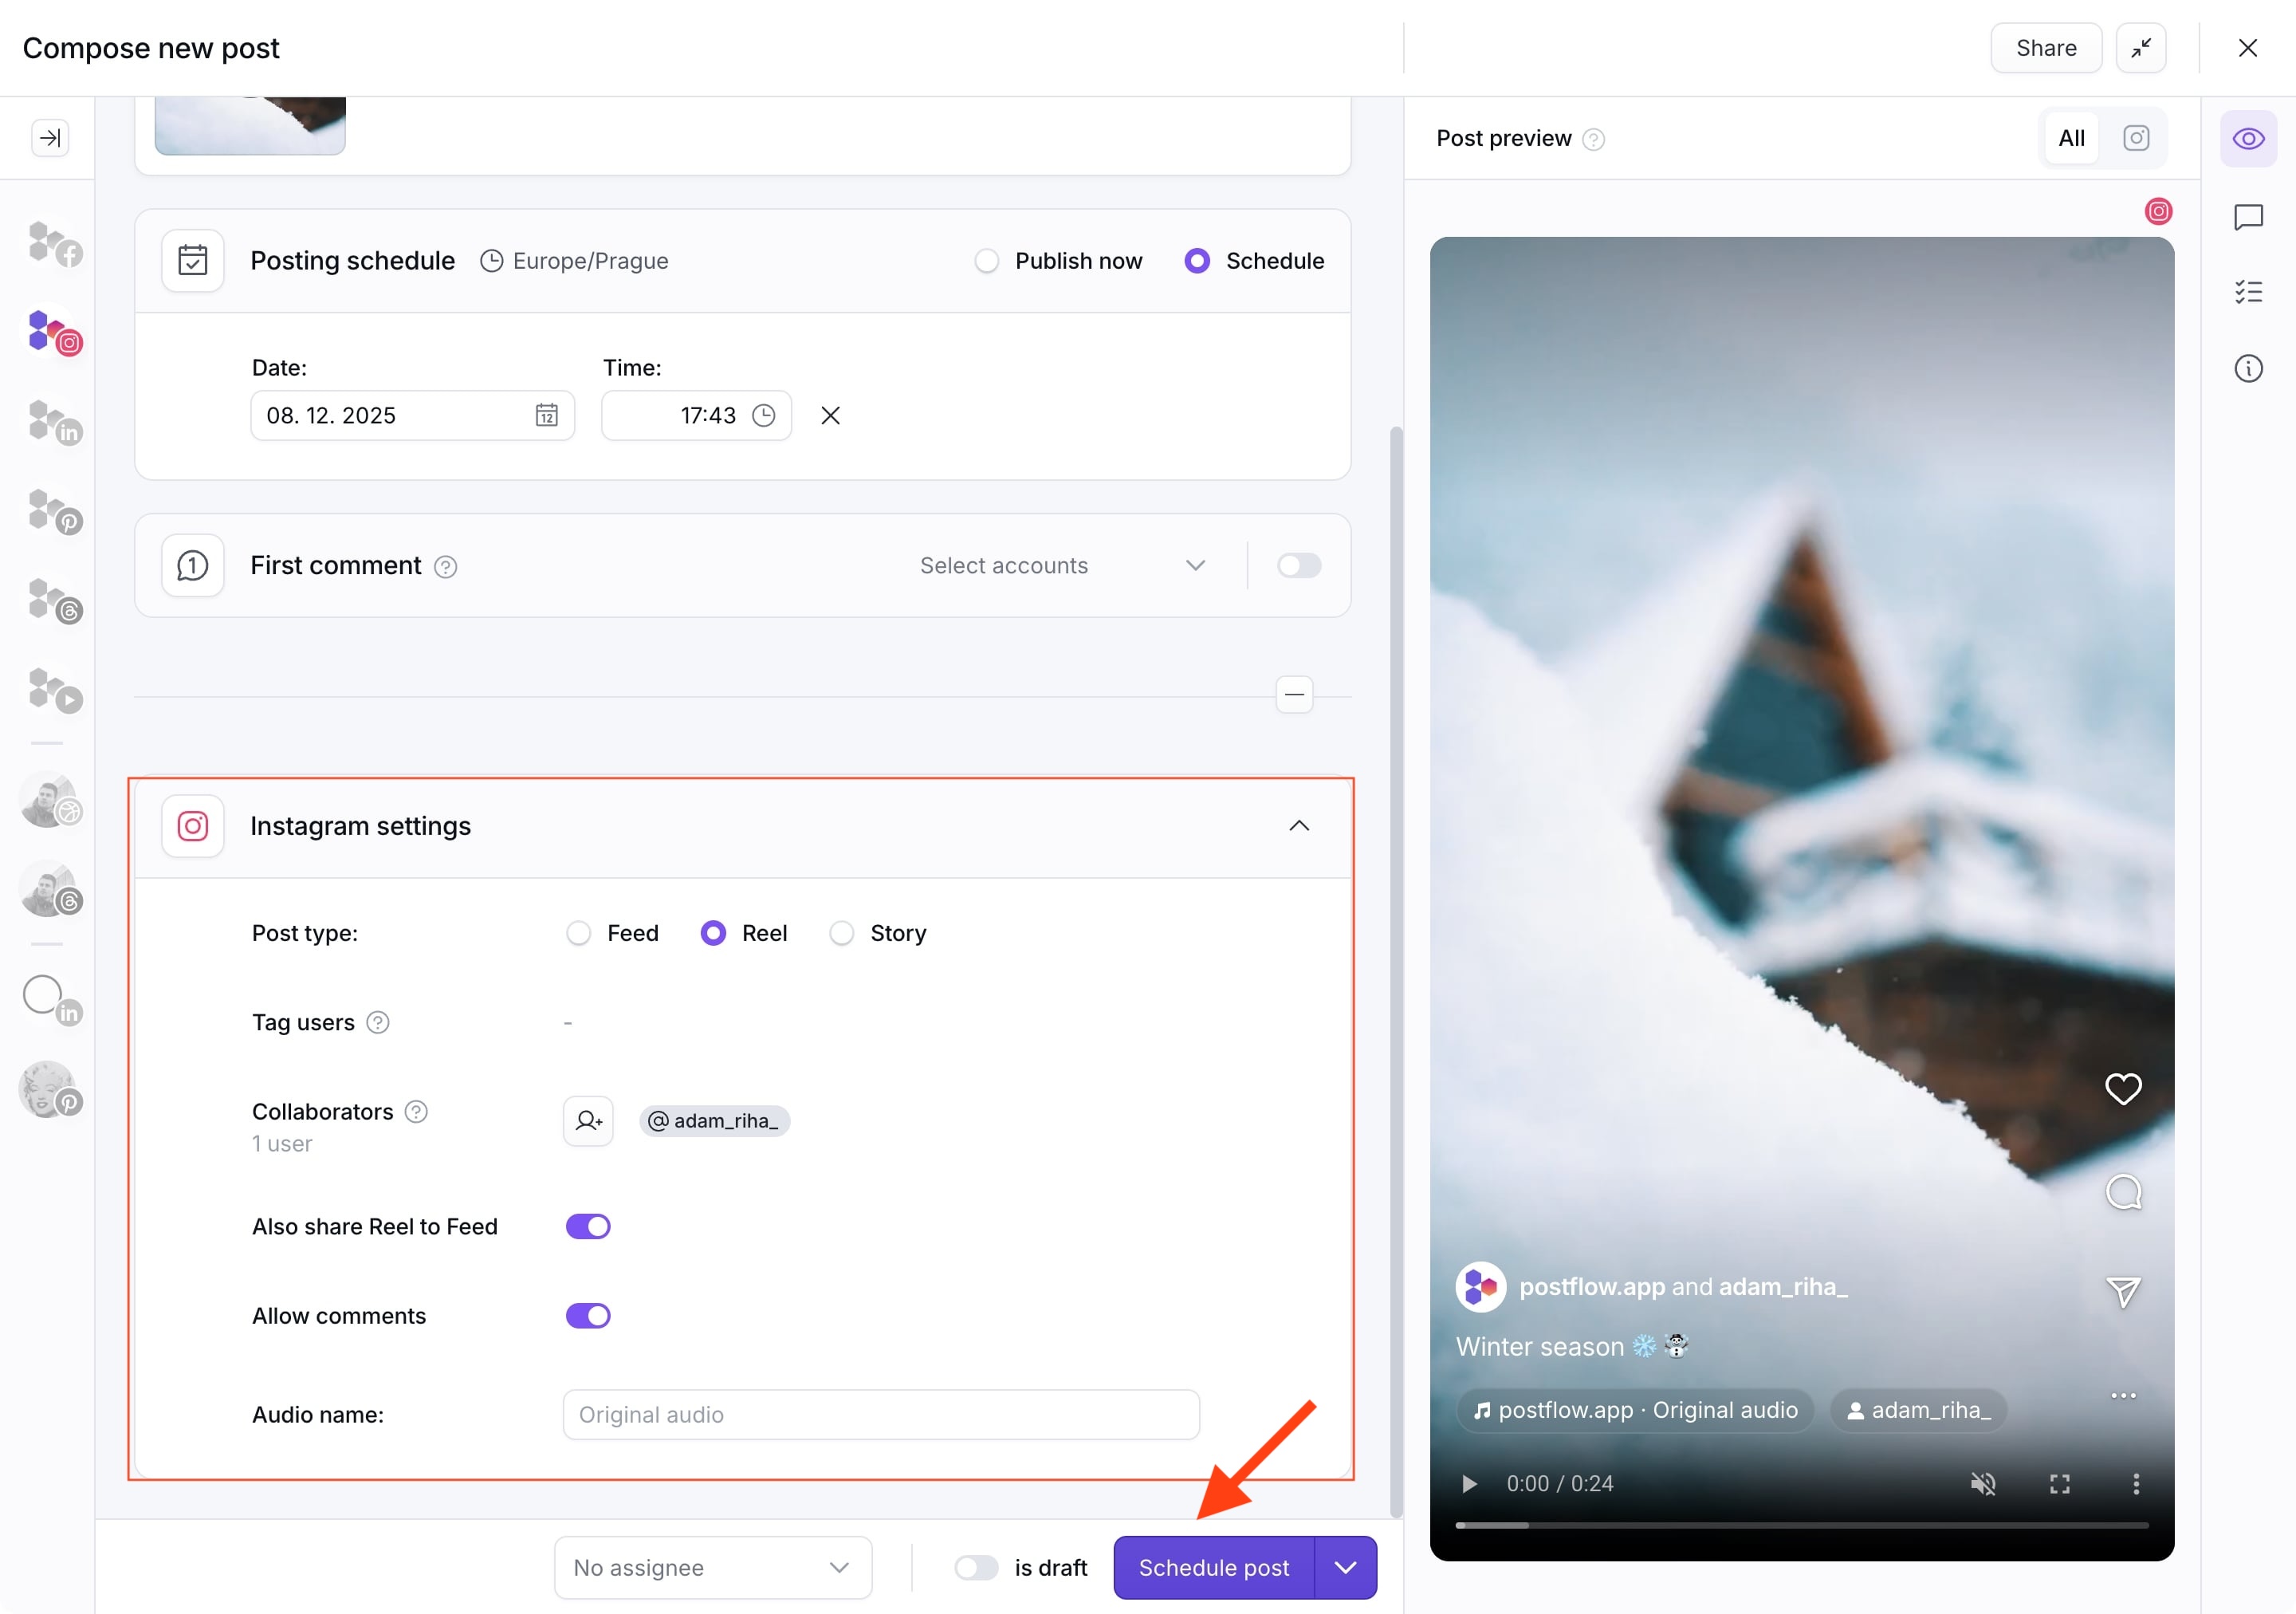The image size is (2296, 1614).
Task: Open the checklist icon in right sidebar
Action: tap(2247, 292)
